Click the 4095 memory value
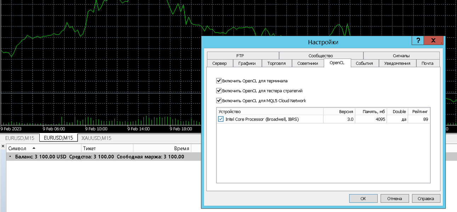 (x=380, y=119)
